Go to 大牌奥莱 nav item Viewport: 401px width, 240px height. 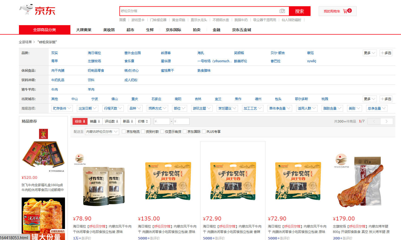(x=84, y=30)
